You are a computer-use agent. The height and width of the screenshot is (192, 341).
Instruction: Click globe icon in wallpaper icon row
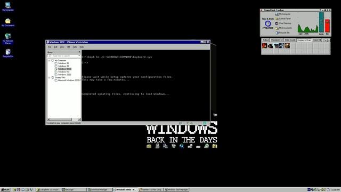tap(182, 146)
